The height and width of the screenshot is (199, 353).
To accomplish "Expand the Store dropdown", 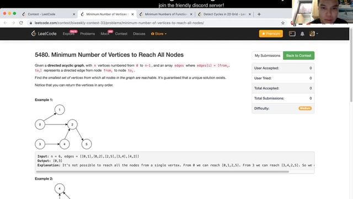I will 159,34.
